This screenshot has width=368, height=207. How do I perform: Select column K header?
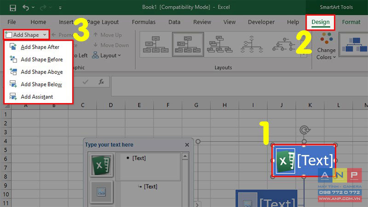[310, 105]
